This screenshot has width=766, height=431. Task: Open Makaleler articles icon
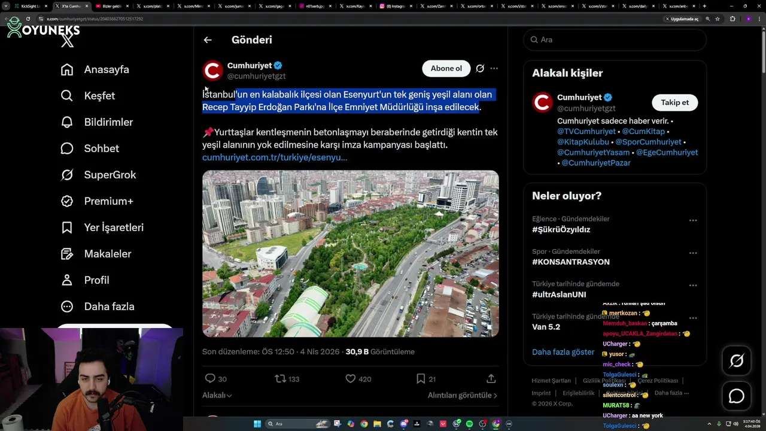(67, 254)
